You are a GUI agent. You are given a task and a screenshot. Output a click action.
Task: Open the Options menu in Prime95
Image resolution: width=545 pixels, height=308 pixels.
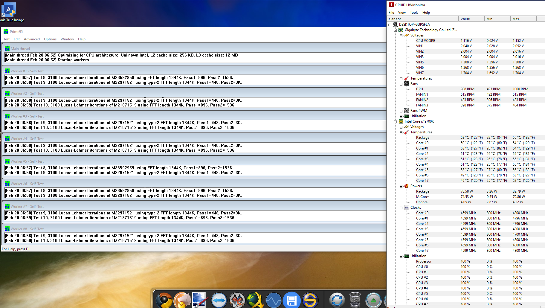[x=50, y=39]
